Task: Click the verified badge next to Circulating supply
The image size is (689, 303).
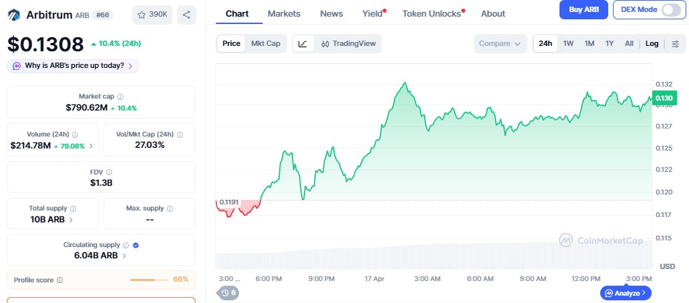Action: [136, 246]
